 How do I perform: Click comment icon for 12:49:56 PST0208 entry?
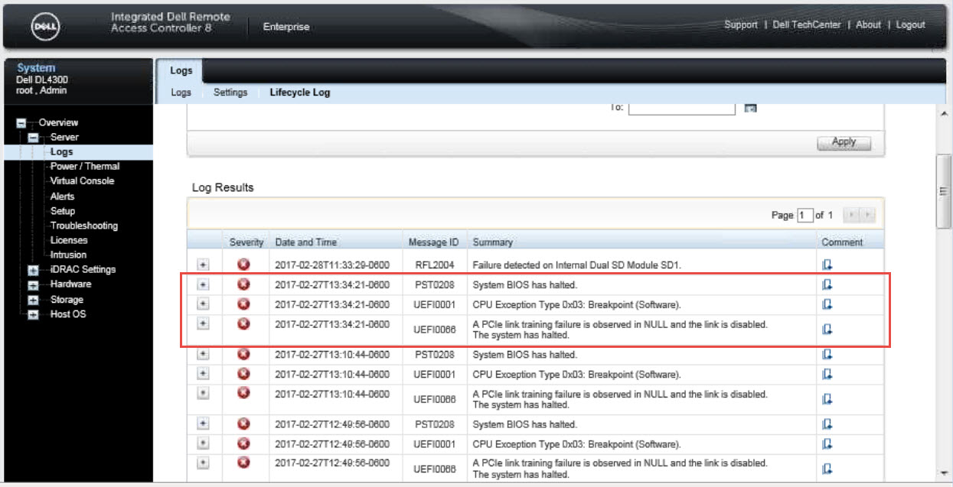point(827,424)
